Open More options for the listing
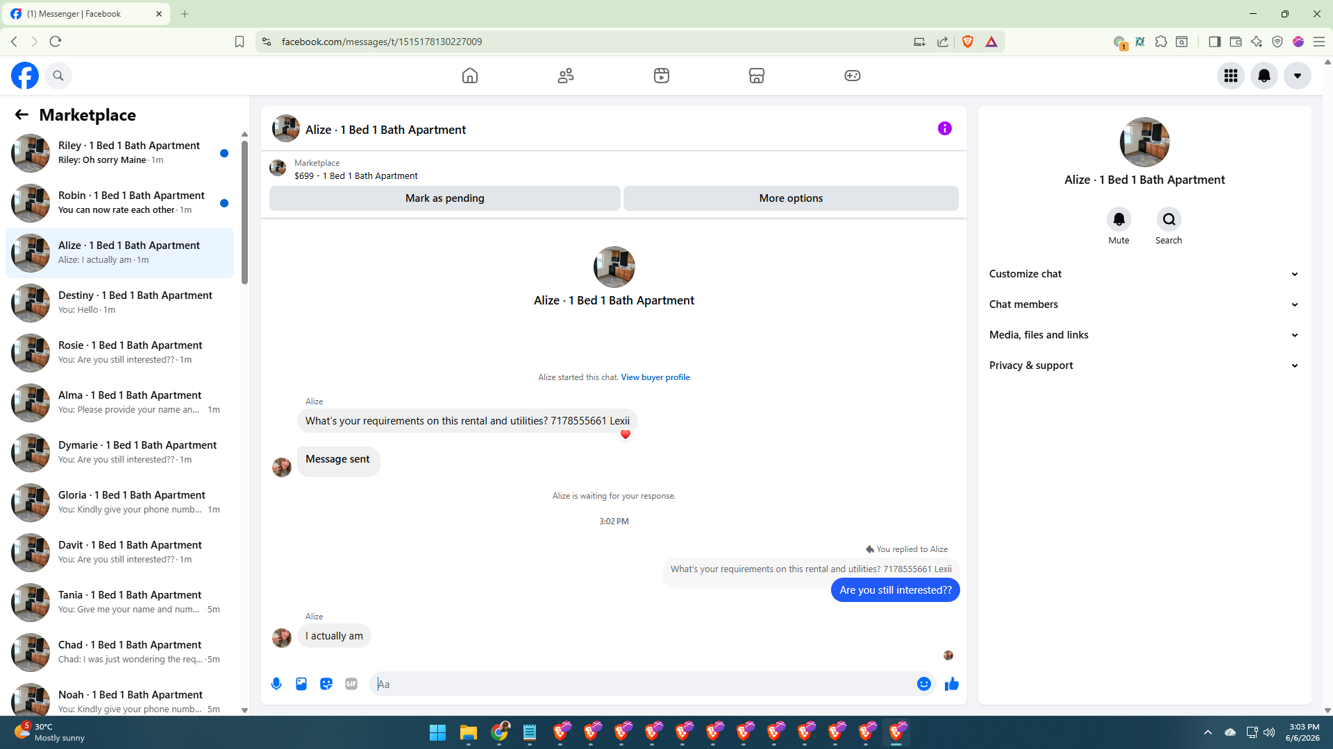The height and width of the screenshot is (749, 1333). (791, 198)
